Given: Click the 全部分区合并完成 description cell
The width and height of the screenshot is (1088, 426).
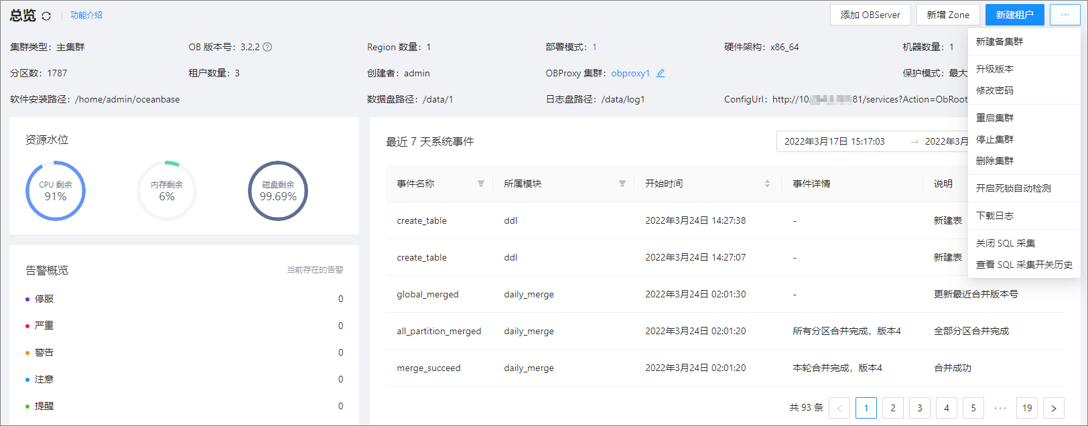Looking at the screenshot, I should pyautogui.click(x=971, y=331).
